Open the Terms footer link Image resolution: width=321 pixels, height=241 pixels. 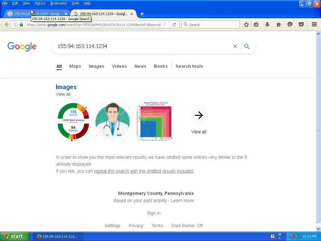click(157, 226)
